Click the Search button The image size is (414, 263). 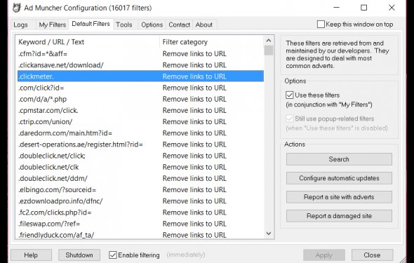pyautogui.click(x=339, y=159)
